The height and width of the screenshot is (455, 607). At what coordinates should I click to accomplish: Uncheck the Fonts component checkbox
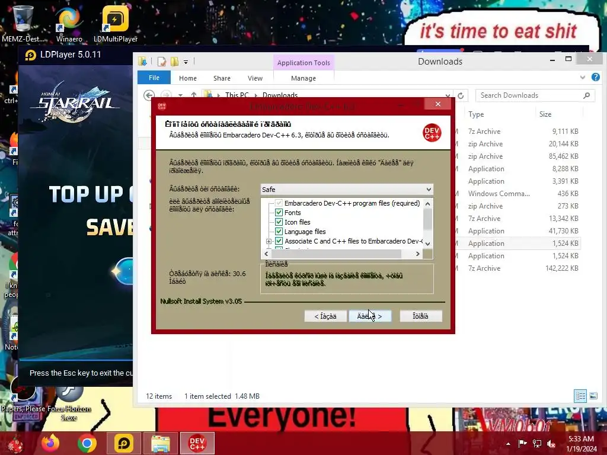pos(279,213)
